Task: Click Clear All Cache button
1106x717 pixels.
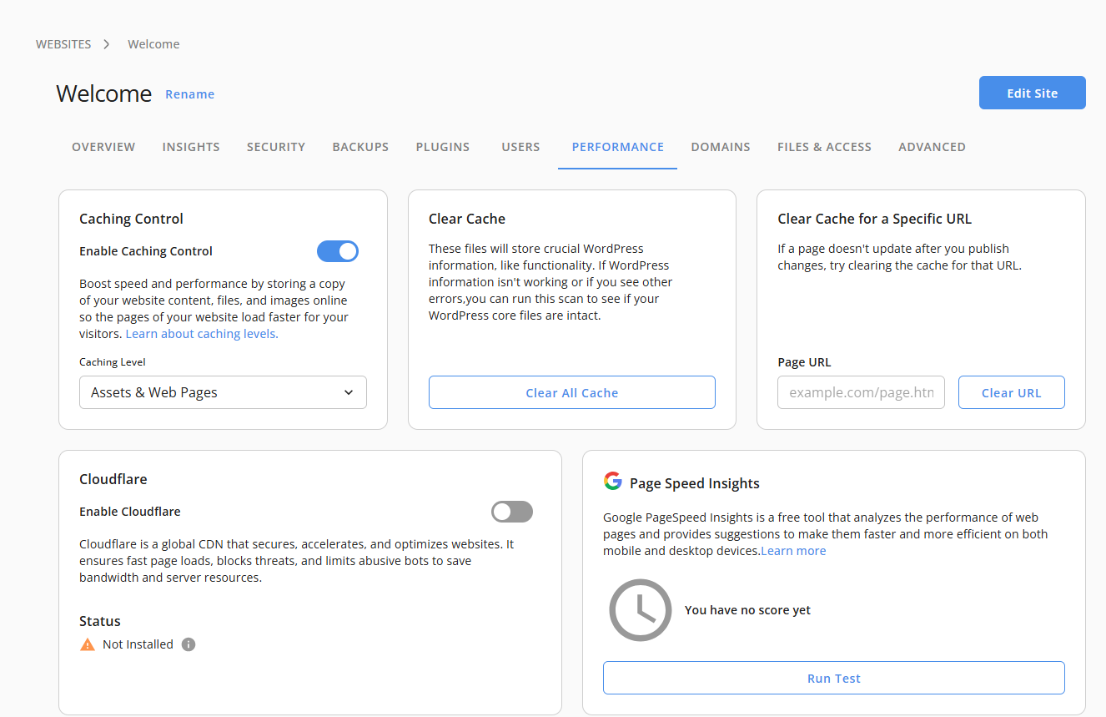Action: (x=572, y=392)
